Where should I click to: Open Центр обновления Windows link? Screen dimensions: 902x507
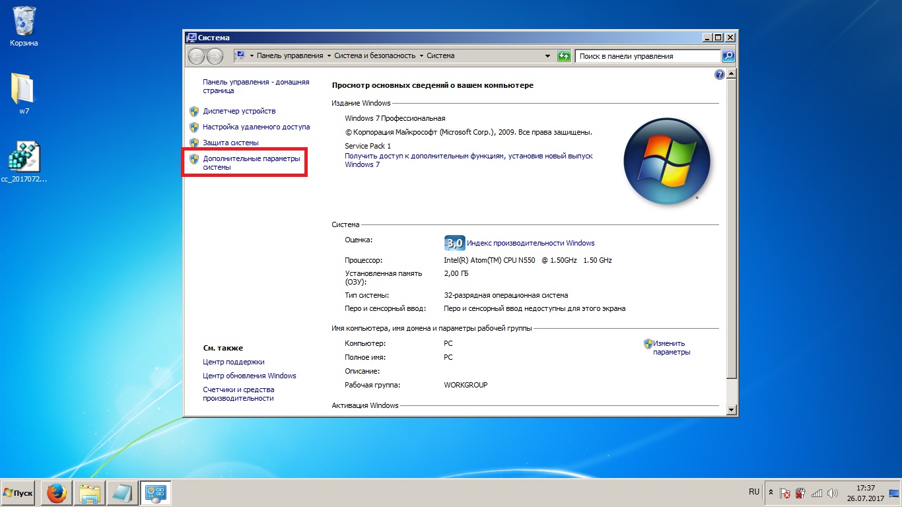tap(250, 376)
